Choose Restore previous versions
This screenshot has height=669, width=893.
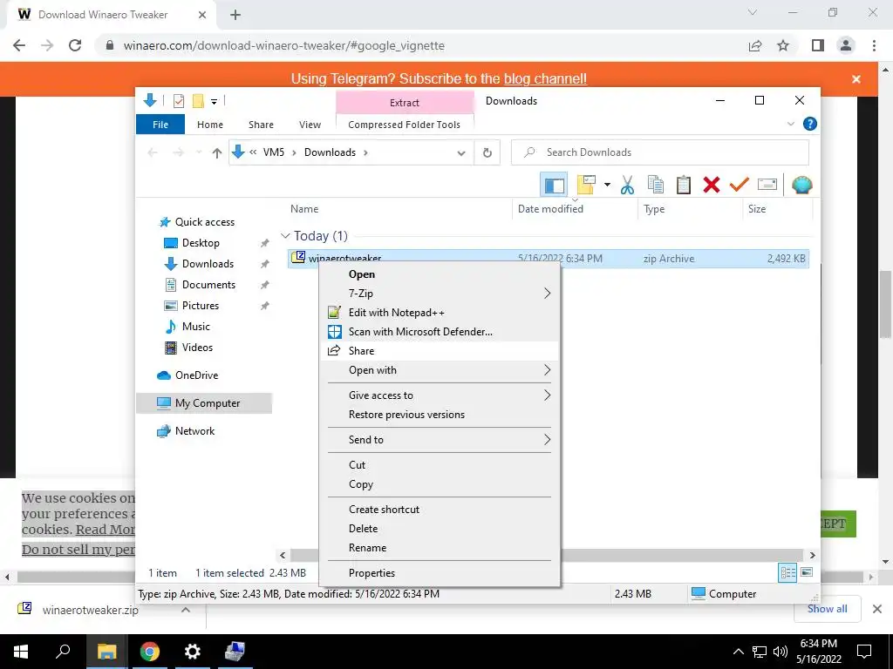pyautogui.click(x=440, y=415)
